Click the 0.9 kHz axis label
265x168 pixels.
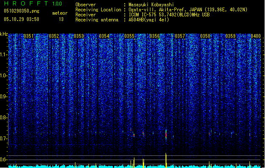pos(3,97)
